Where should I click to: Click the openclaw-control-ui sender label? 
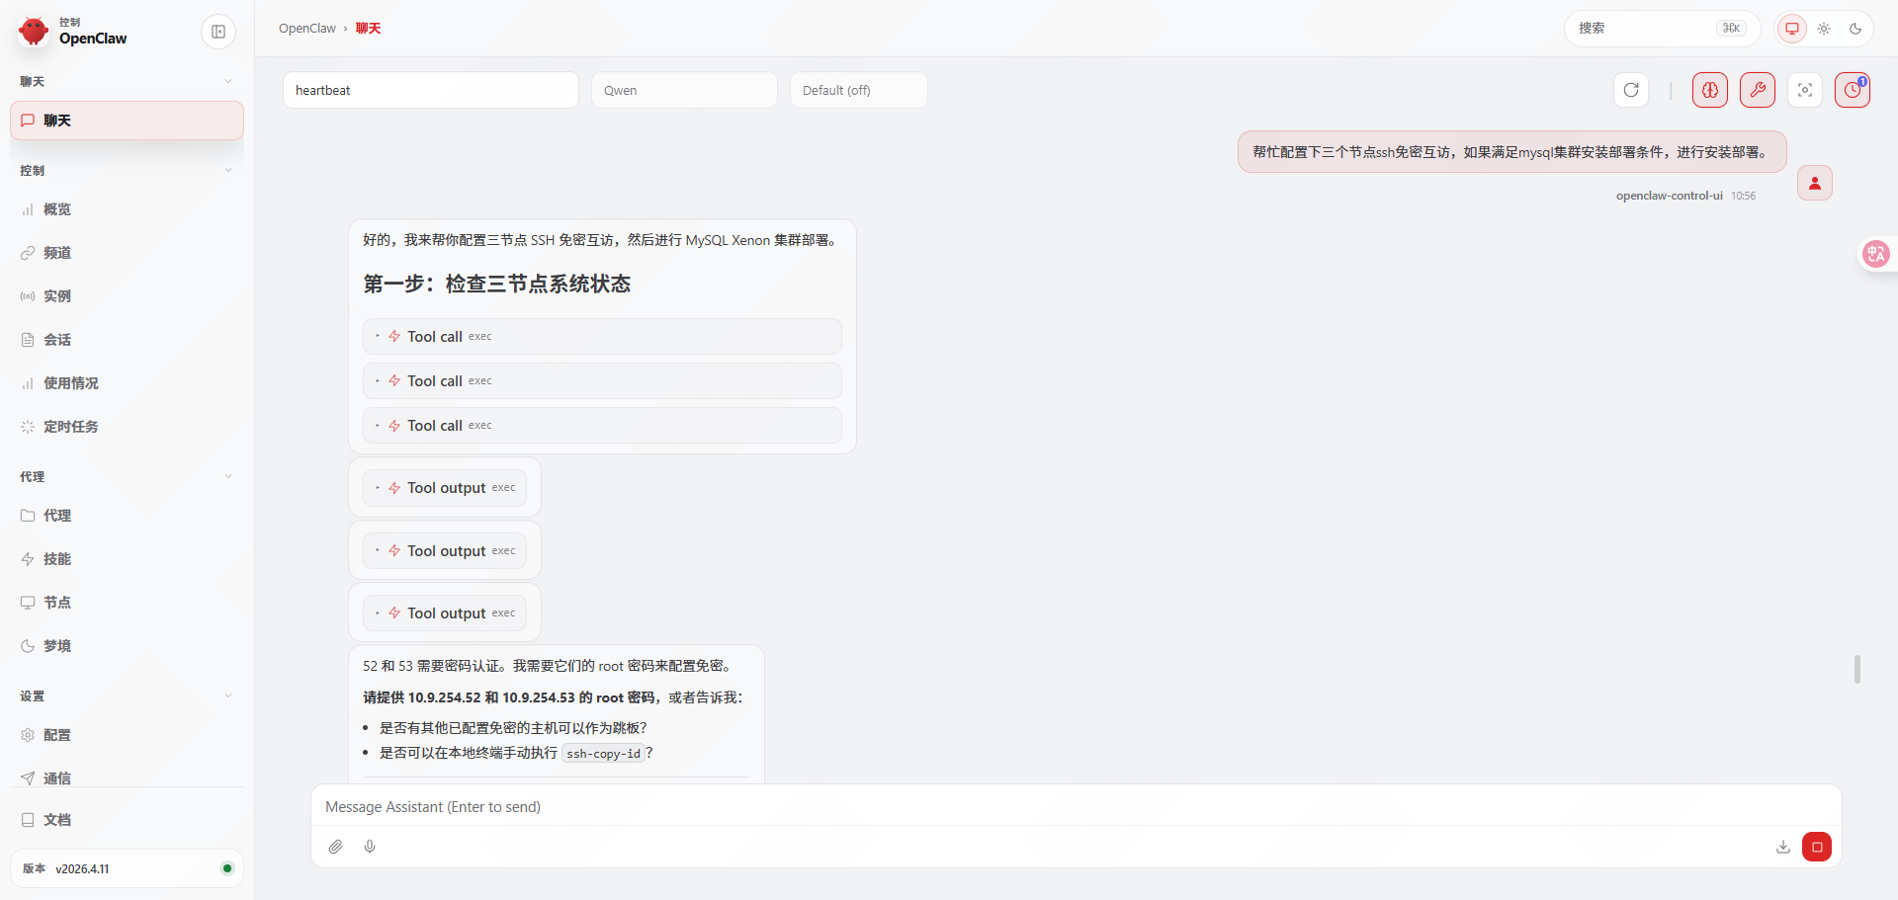pos(1669,196)
